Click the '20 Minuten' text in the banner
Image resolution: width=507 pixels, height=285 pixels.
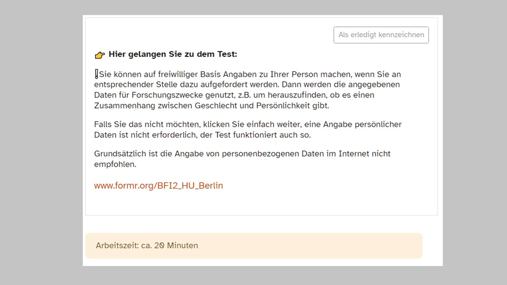point(176,245)
